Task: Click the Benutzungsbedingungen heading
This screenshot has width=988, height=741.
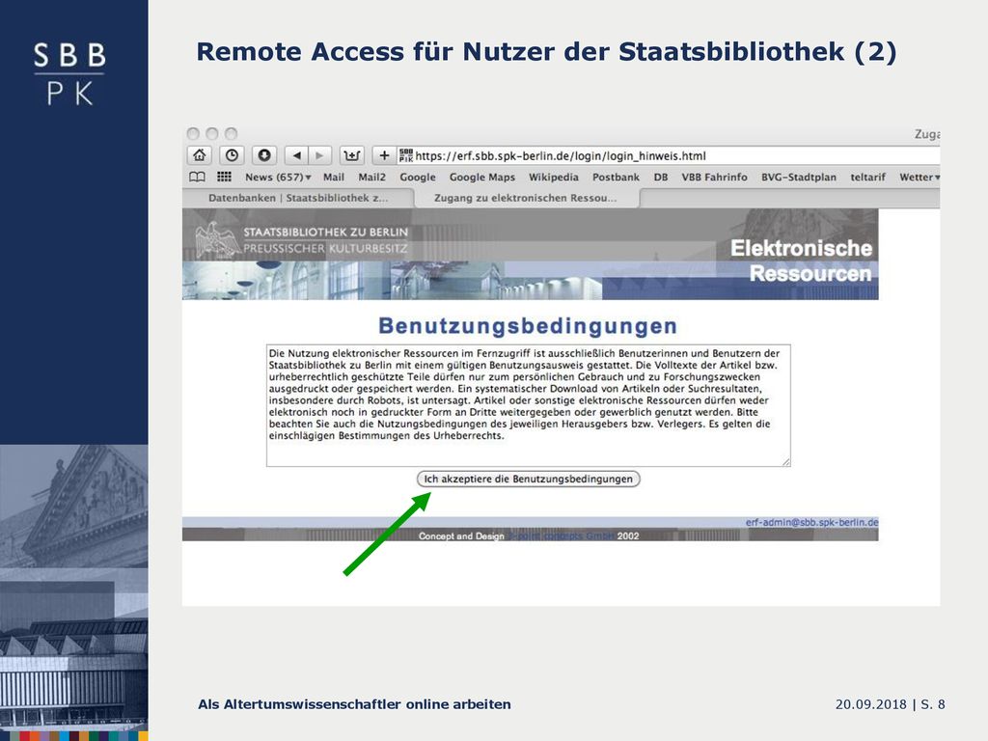Action: [x=528, y=326]
